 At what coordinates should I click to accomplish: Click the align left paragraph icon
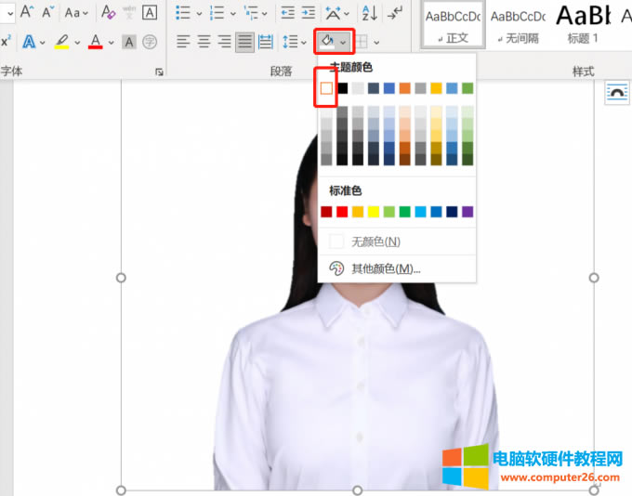pos(183,42)
